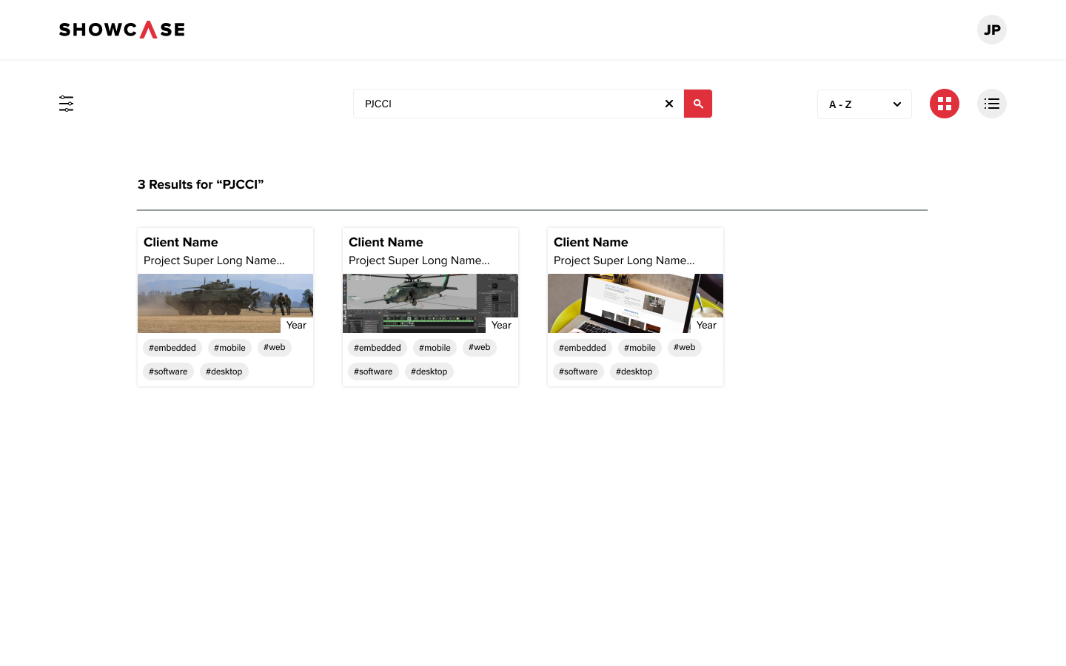
Task: Select #mobile tag on helicopter card
Action: (435, 348)
